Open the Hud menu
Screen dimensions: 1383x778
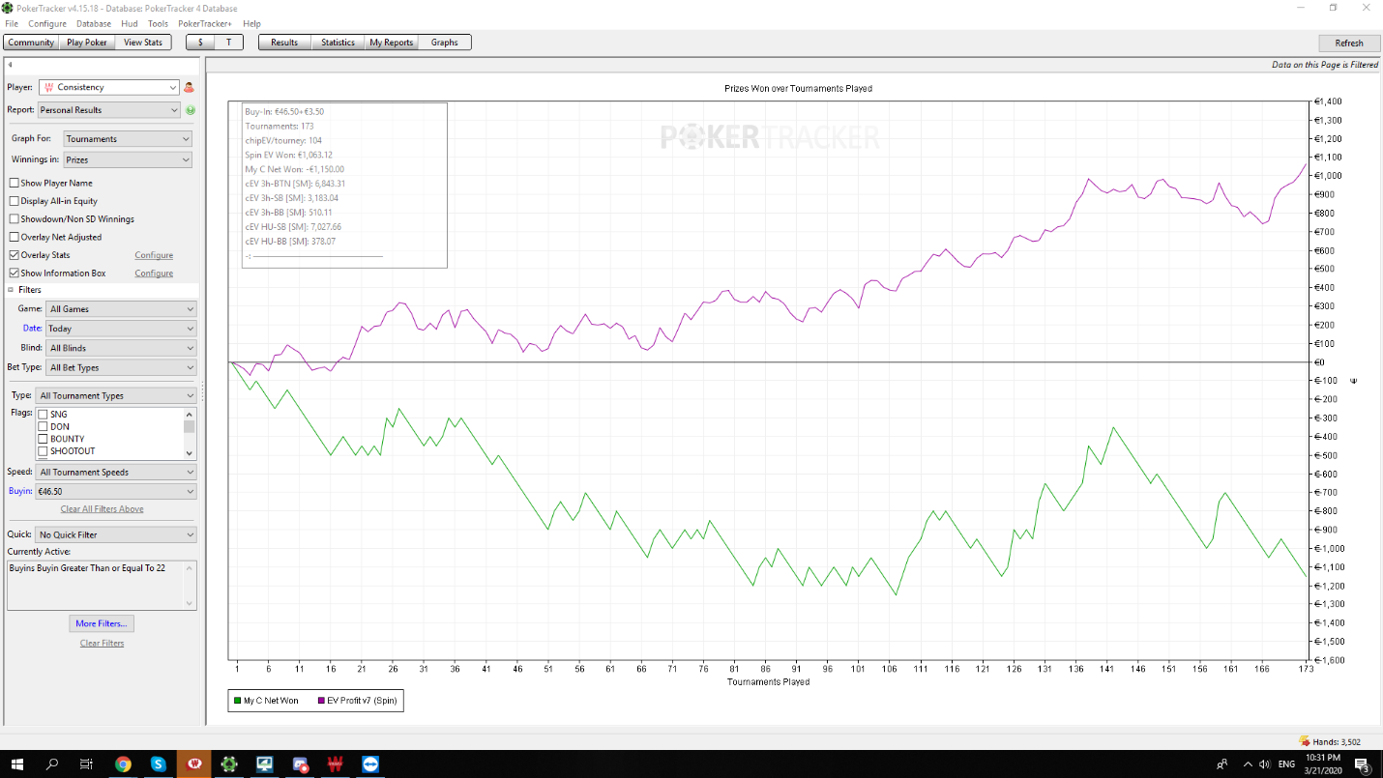(x=130, y=23)
